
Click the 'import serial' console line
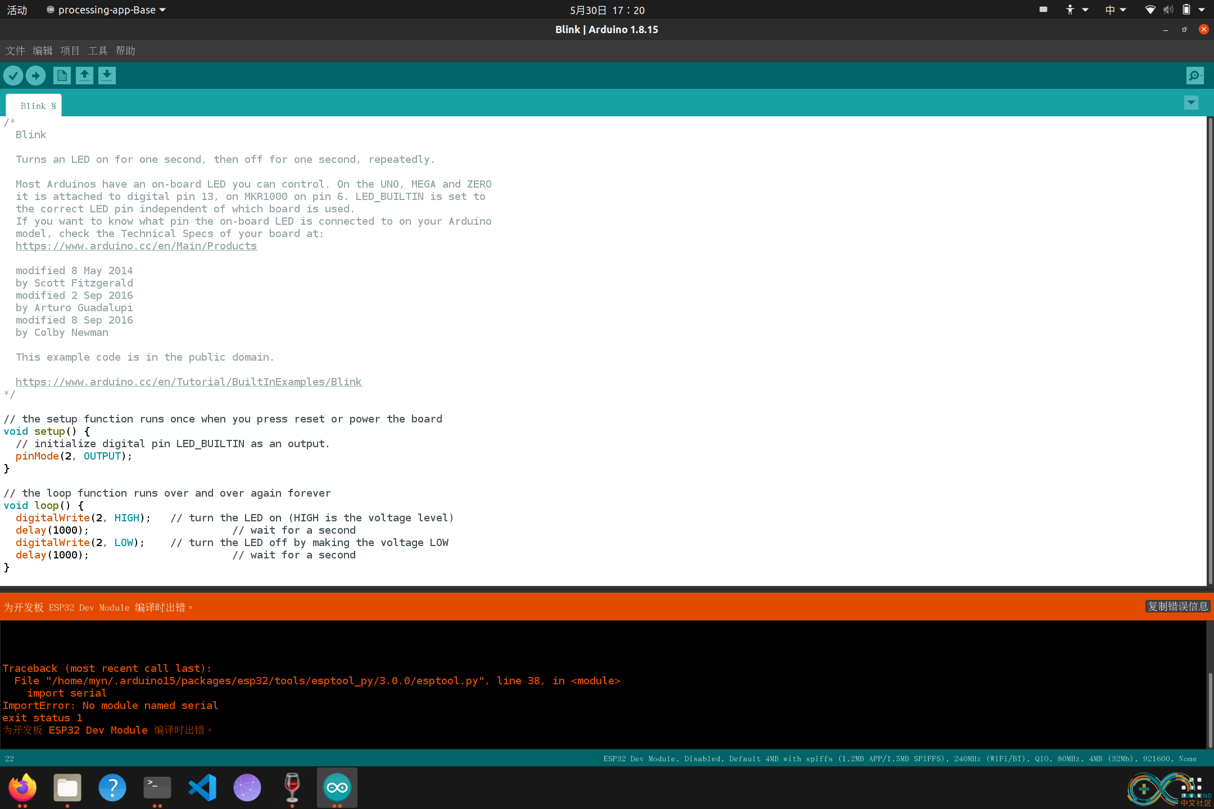[x=67, y=693]
